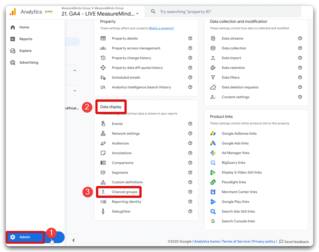Click the Google Ads links icon
The height and width of the screenshot is (252, 319).
pyautogui.click(x=213, y=143)
